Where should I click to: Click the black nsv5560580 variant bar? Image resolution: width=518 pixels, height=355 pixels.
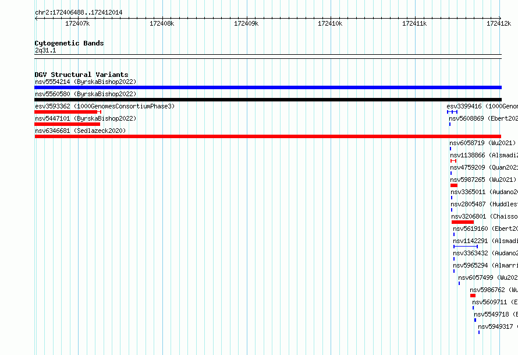pos(268,100)
